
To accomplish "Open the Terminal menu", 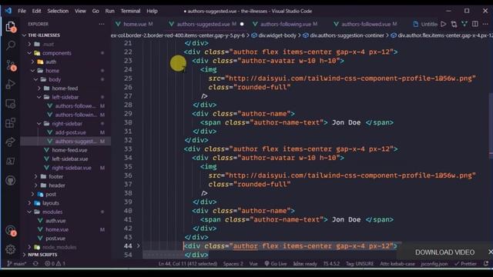I will [x=130, y=11].
